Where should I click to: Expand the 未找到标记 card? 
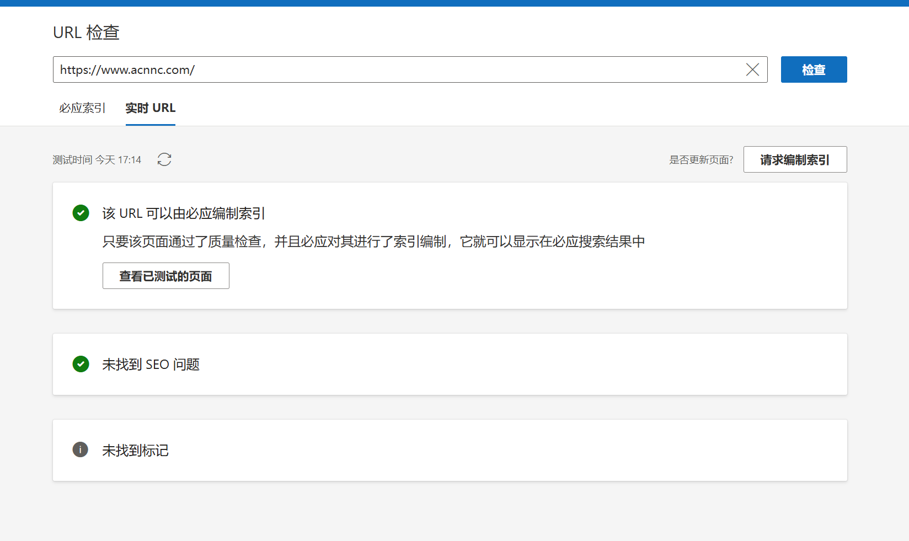tap(450, 450)
